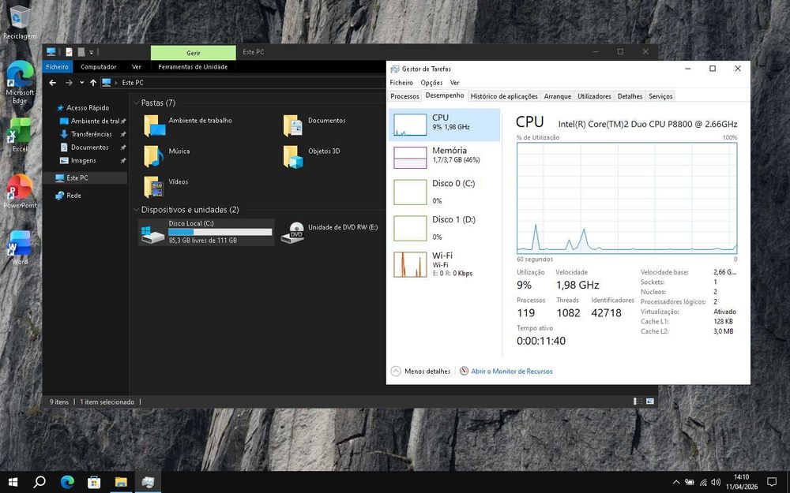Screen dimensions: 790x493
Task: Go up one folder level arrow
Action: (93, 83)
